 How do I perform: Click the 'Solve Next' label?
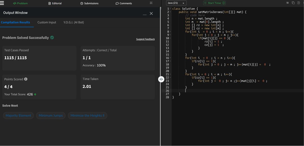[10, 106]
